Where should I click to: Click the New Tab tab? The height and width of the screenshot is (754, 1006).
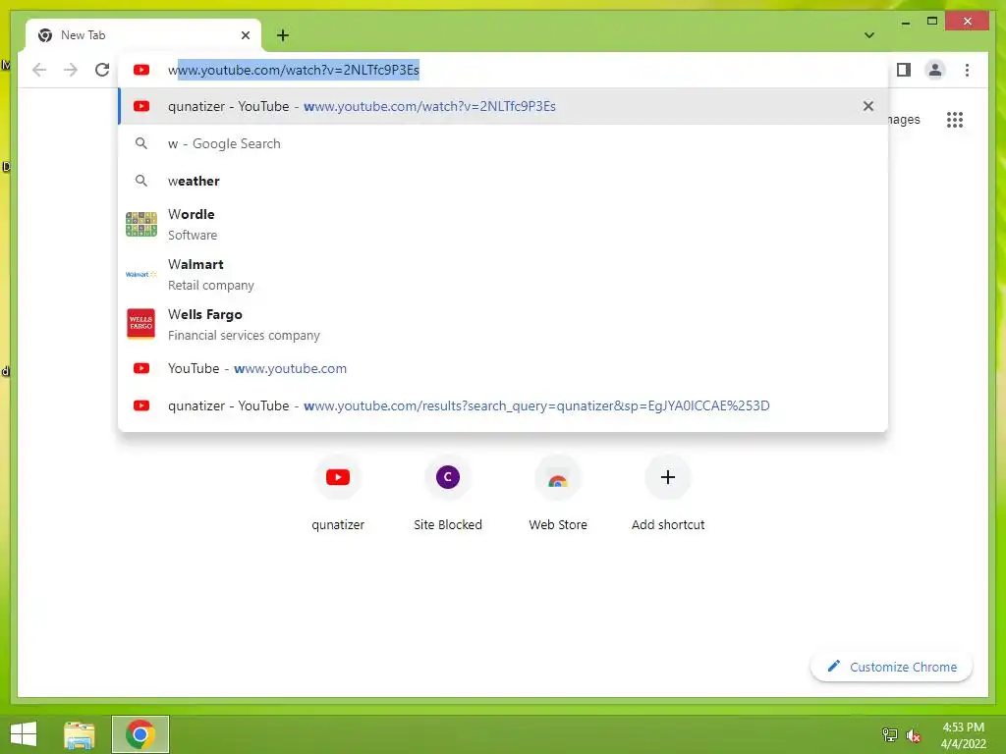(143, 35)
